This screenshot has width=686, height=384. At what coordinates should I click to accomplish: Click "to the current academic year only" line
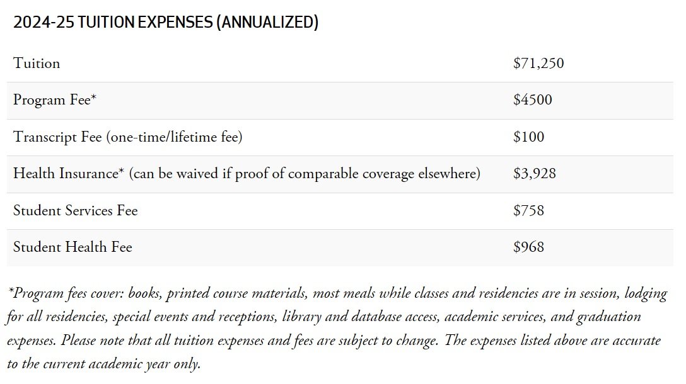(x=103, y=364)
